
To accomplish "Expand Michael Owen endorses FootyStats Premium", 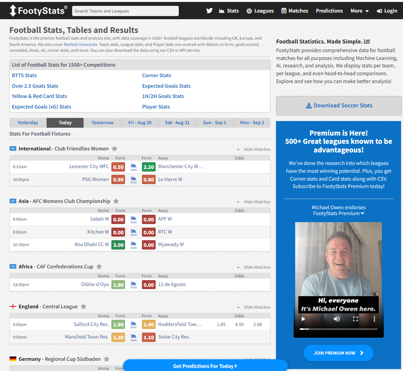I will (x=338, y=210).
